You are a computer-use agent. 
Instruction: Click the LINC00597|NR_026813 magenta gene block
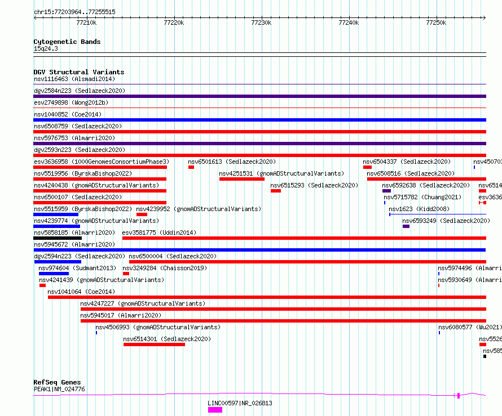point(215,410)
